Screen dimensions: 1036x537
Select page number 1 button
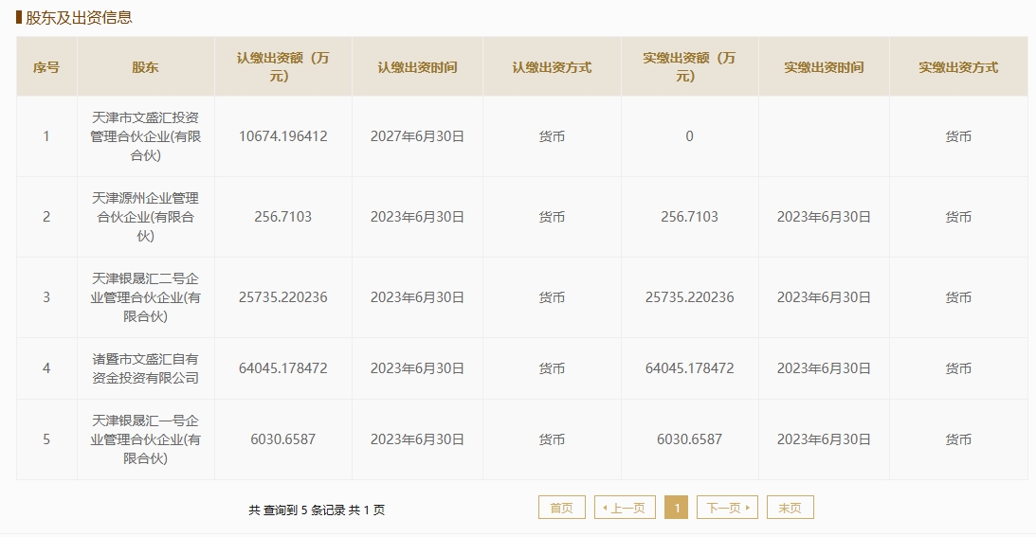(676, 508)
